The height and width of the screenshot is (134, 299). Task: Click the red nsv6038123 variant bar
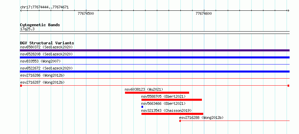click(157, 93)
